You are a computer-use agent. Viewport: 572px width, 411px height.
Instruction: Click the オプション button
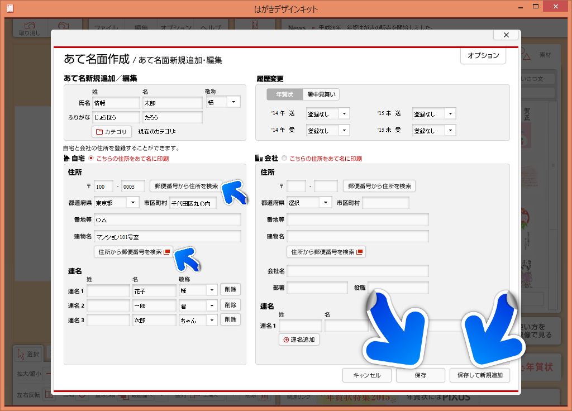483,56
